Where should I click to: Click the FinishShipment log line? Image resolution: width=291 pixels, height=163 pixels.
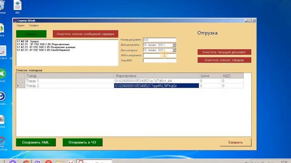(43, 50)
